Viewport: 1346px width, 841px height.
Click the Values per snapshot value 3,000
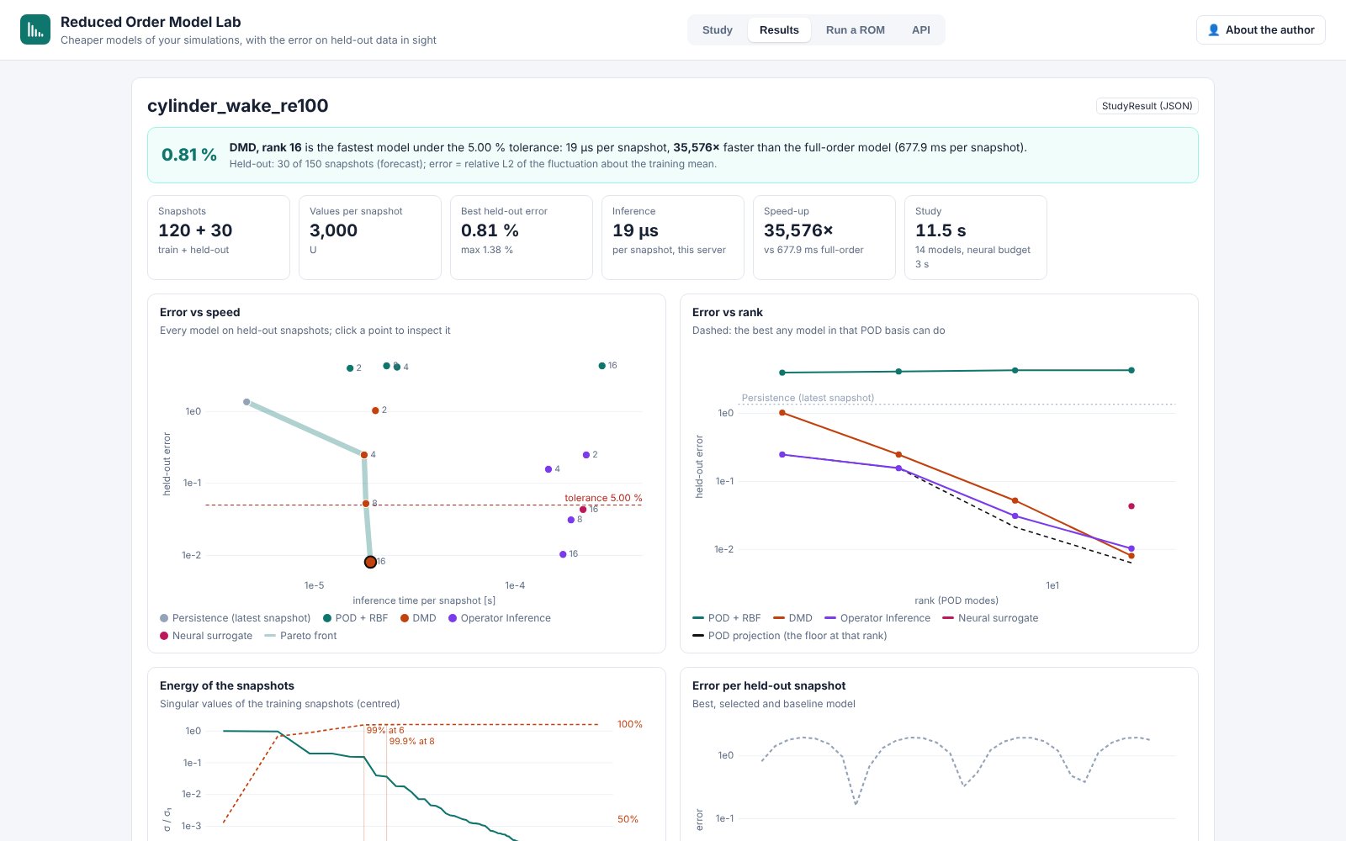point(333,230)
